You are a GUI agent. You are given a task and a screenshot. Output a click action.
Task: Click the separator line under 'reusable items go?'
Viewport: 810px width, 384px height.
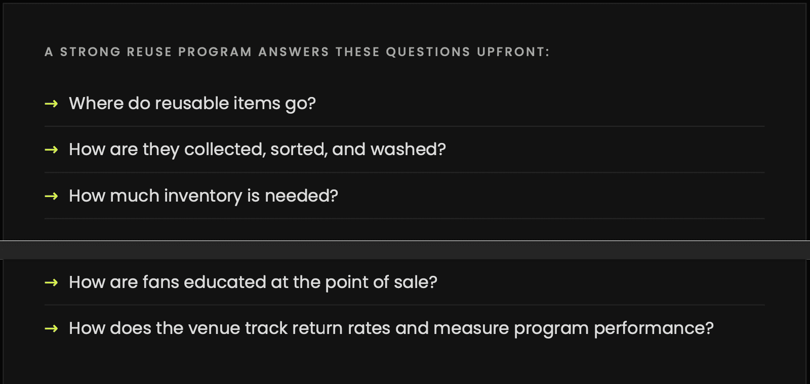pos(404,126)
